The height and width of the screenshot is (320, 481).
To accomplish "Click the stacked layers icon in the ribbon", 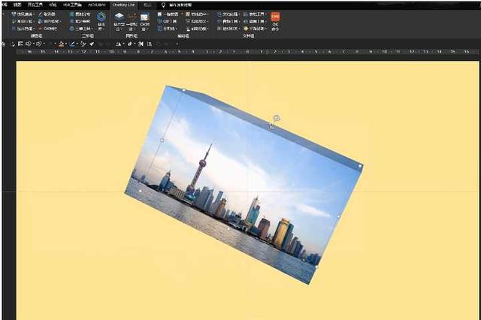I will [119, 16].
